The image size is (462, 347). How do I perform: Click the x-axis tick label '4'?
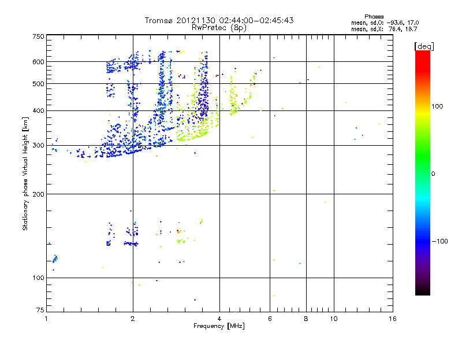(219, 319)
